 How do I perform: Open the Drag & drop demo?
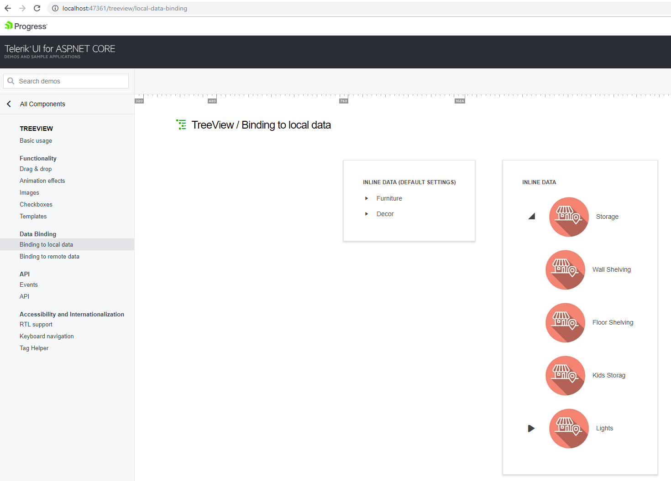pyautogui.click(x=36, y=169)
